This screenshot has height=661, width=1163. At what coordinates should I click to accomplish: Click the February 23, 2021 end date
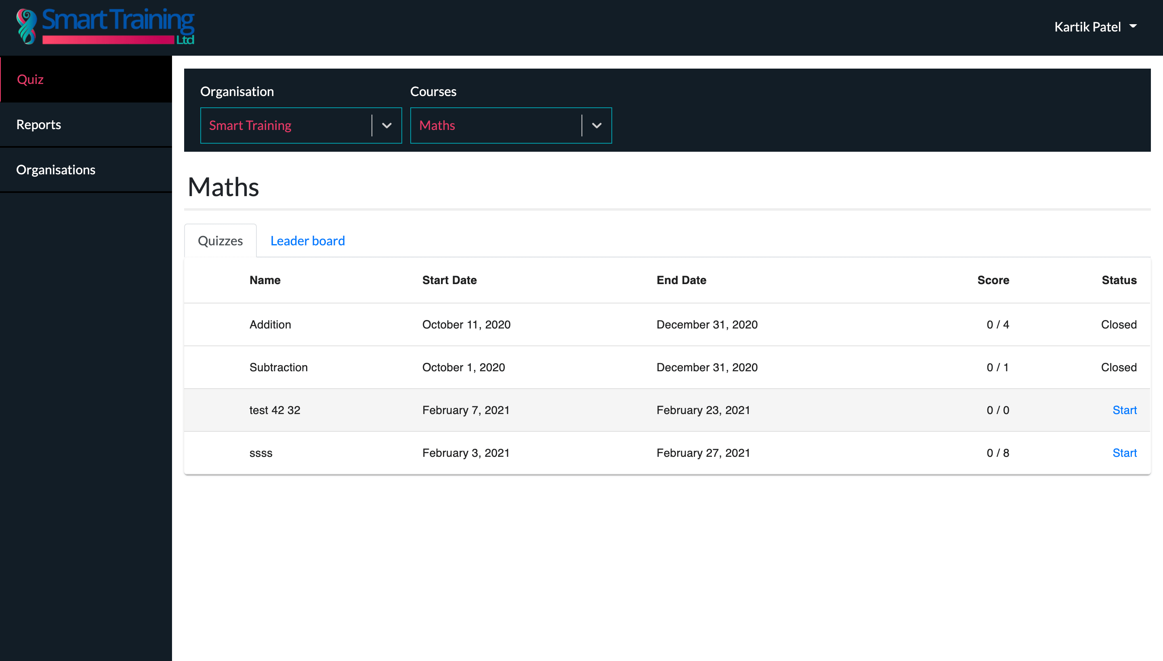[x=703, y=410]
